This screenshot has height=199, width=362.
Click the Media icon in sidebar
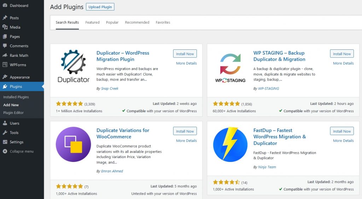pyautogui.click(x=5, y=27)
